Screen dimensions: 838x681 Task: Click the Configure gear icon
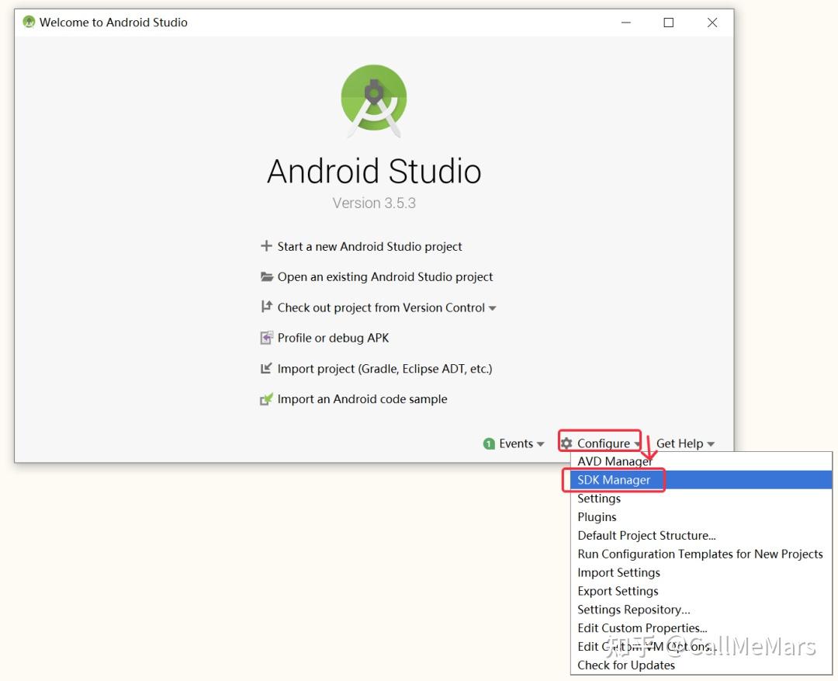coord(566,443)
